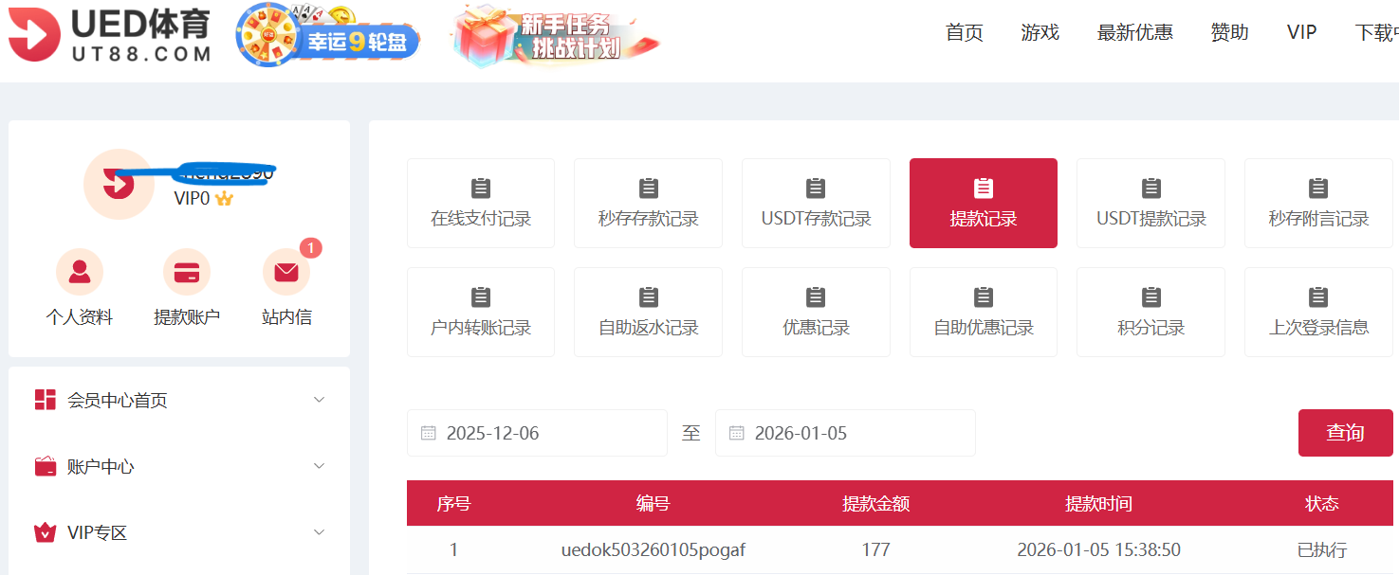Screen dimensions: 1399x575
Task: Click withdrawal record number uedok503260105pogaf
Action: [653, 549]
